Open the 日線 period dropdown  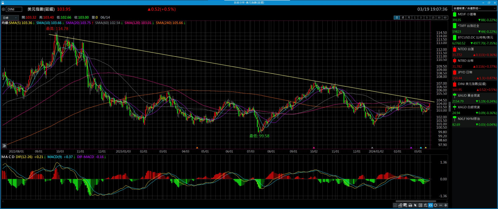(10, 18)
